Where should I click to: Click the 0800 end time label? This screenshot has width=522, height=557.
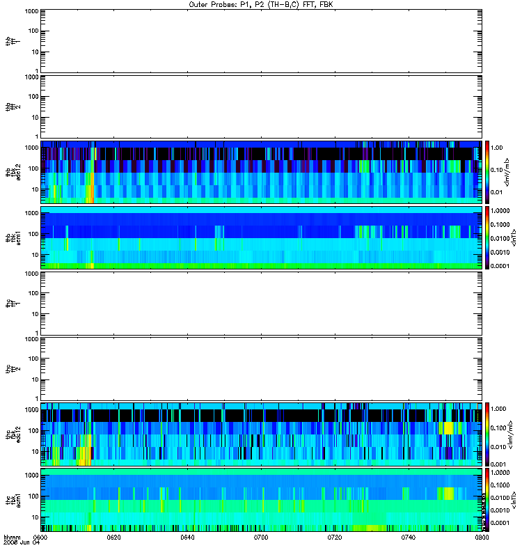point(482,537)
